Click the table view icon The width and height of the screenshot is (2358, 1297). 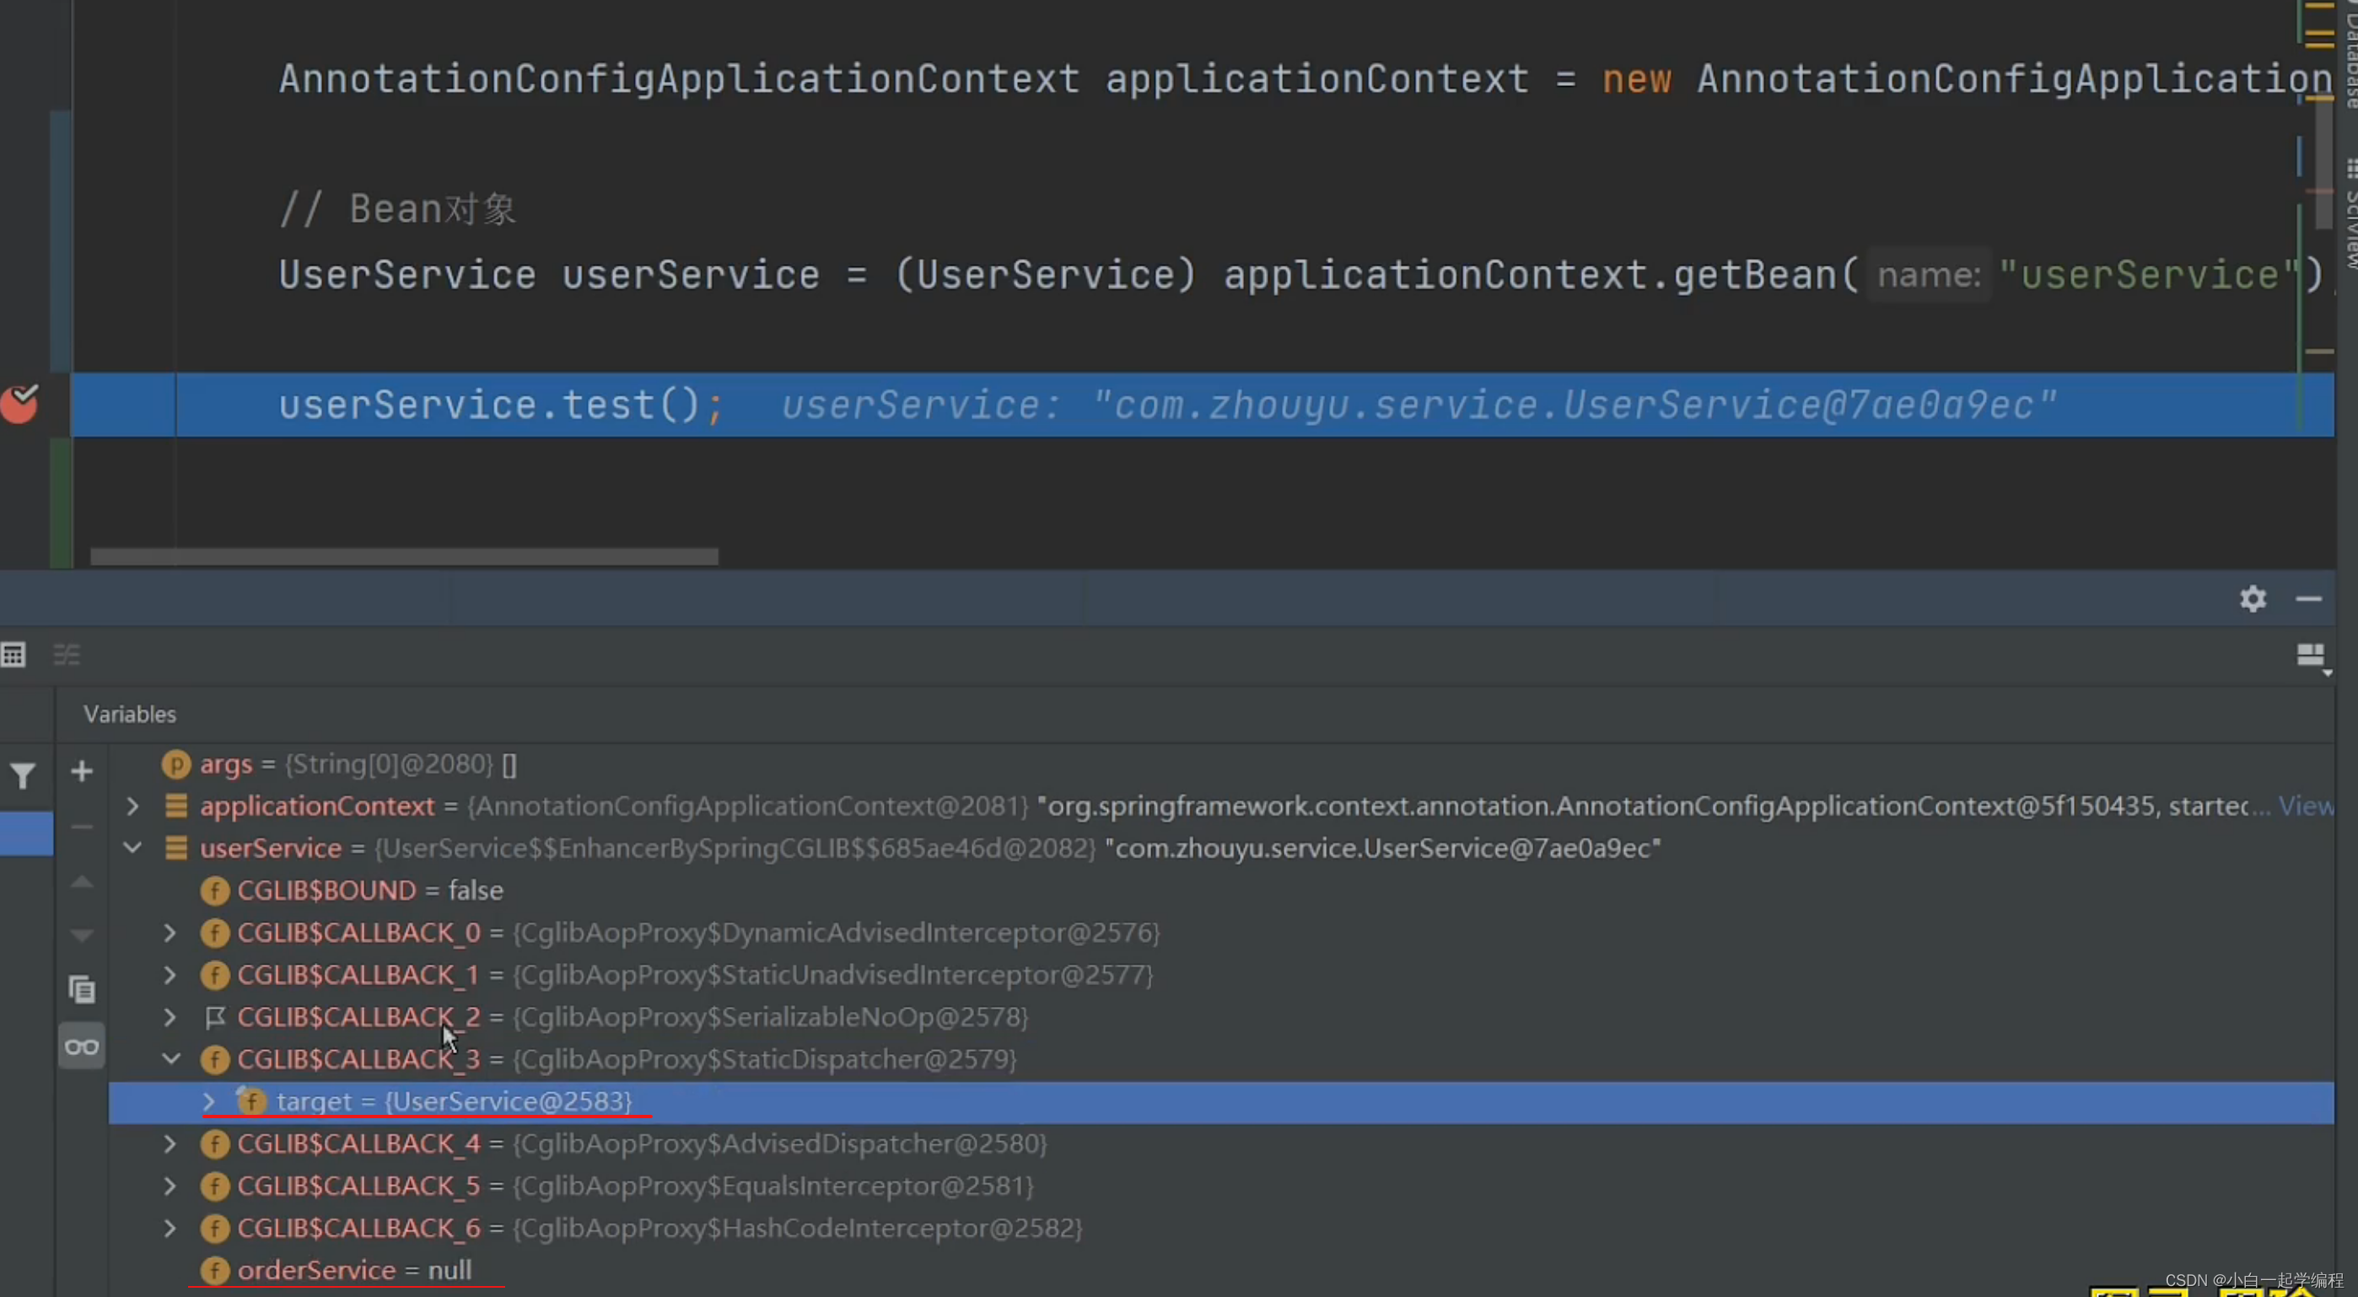[13, 654]
